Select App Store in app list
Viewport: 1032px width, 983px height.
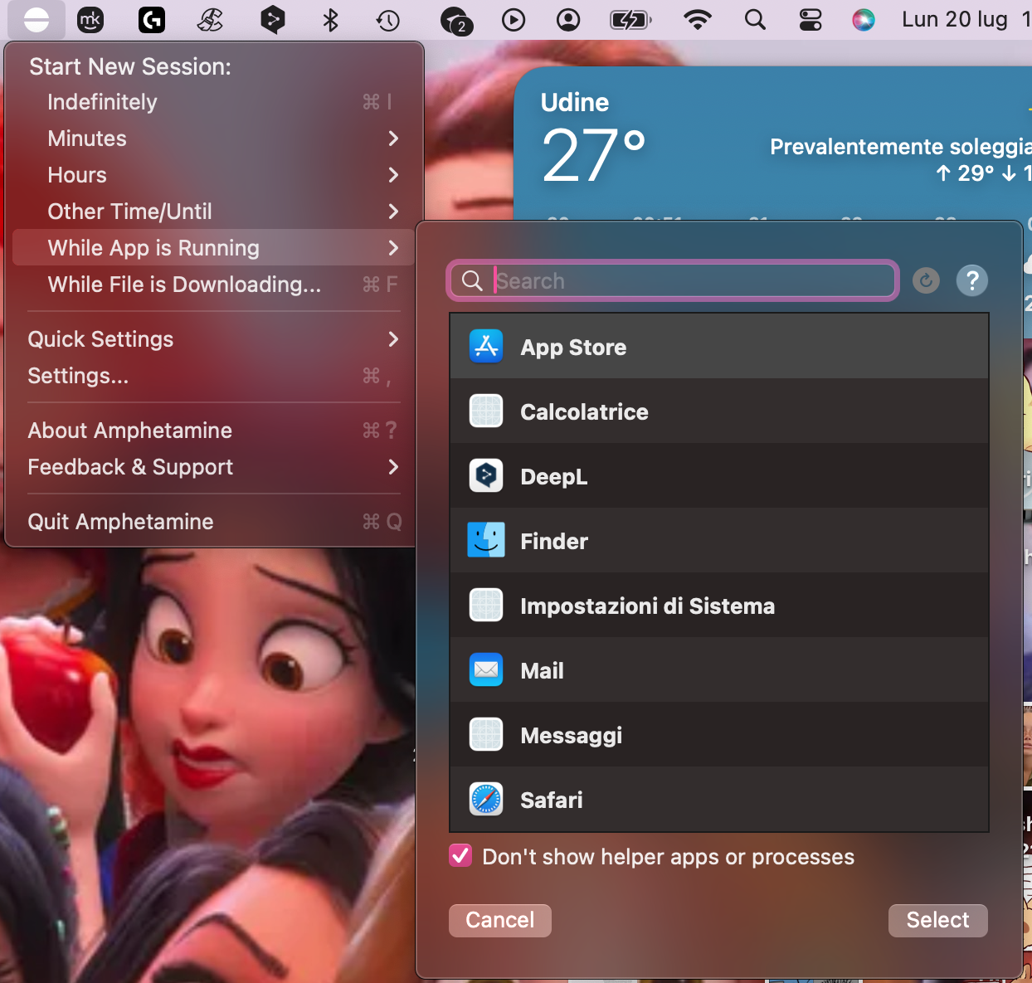(x=719, y=347)
